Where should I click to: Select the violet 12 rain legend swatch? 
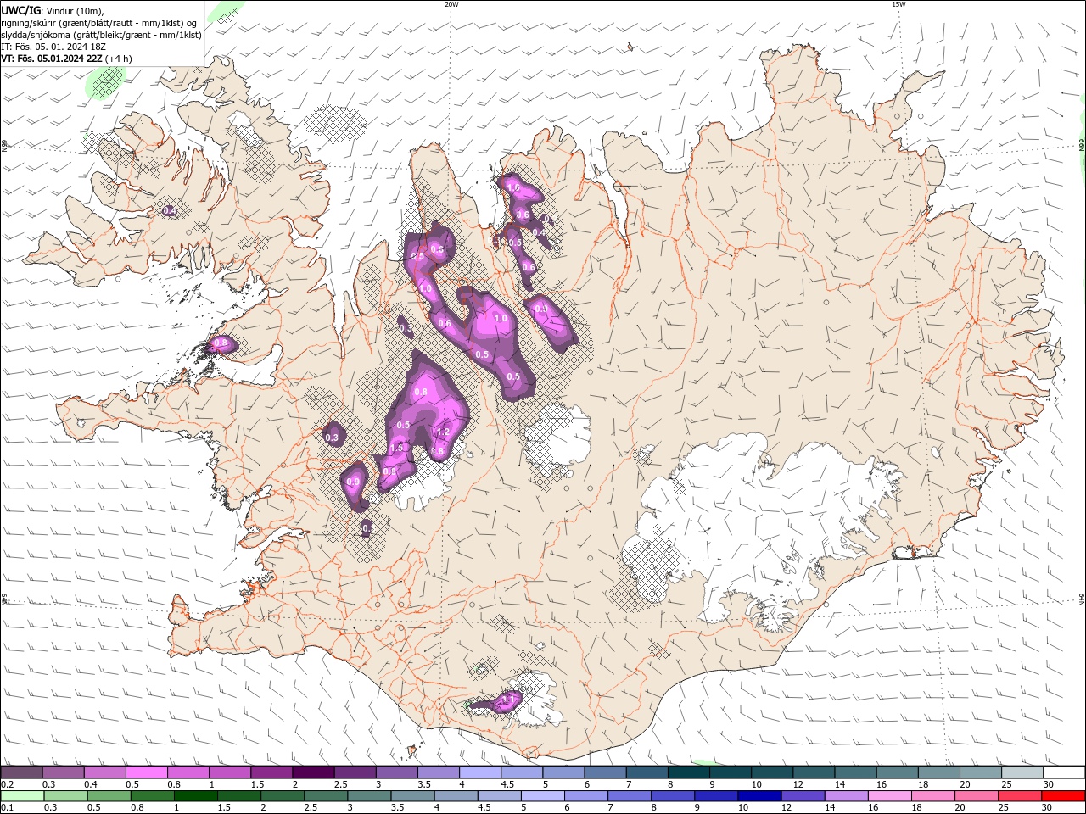(x=802, y=796)
